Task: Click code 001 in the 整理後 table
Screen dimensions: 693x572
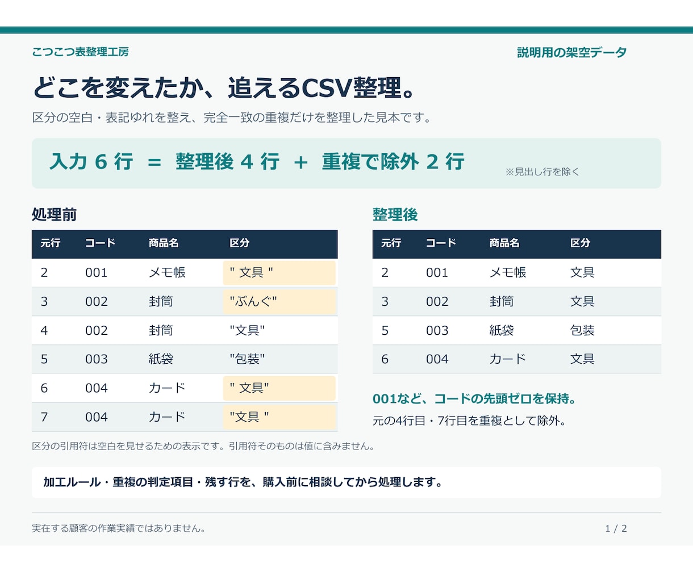Action: (x=437, y=272)
